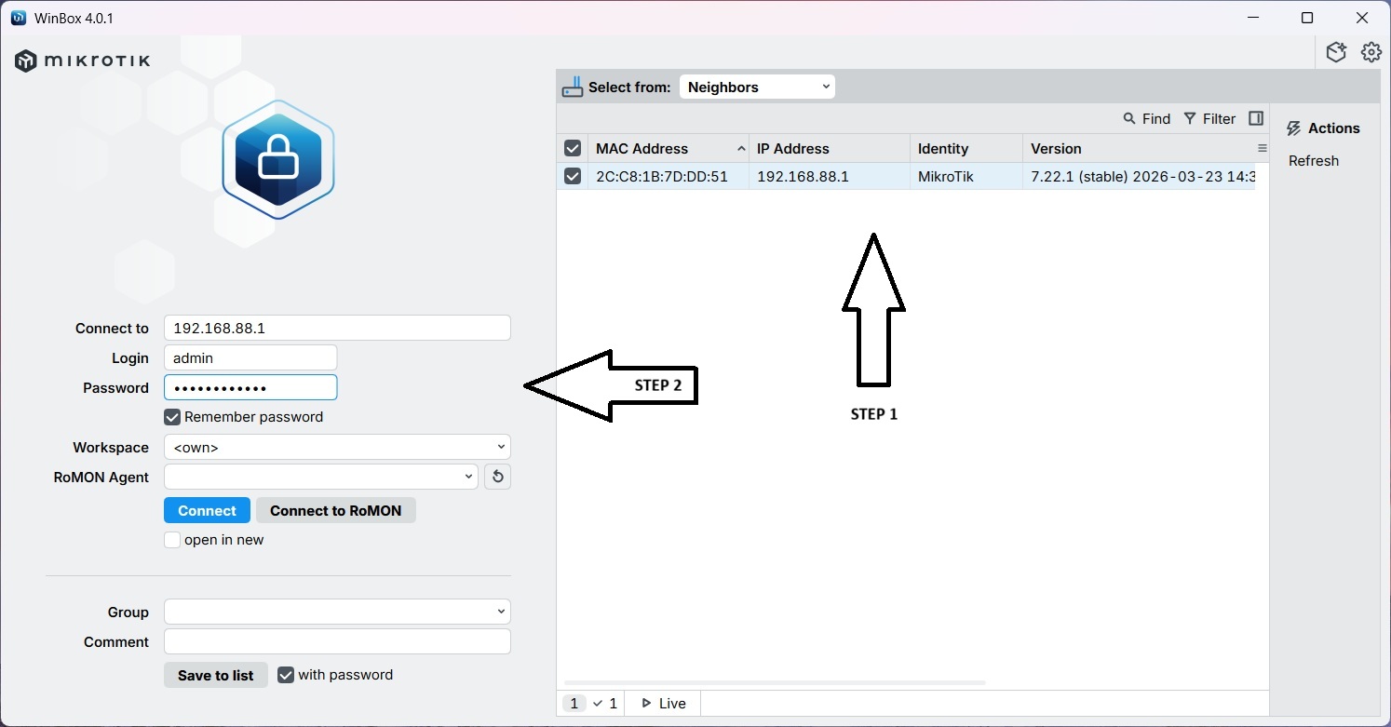Close the WinBox window
1391x727 pixels.
coord(1362,18)
